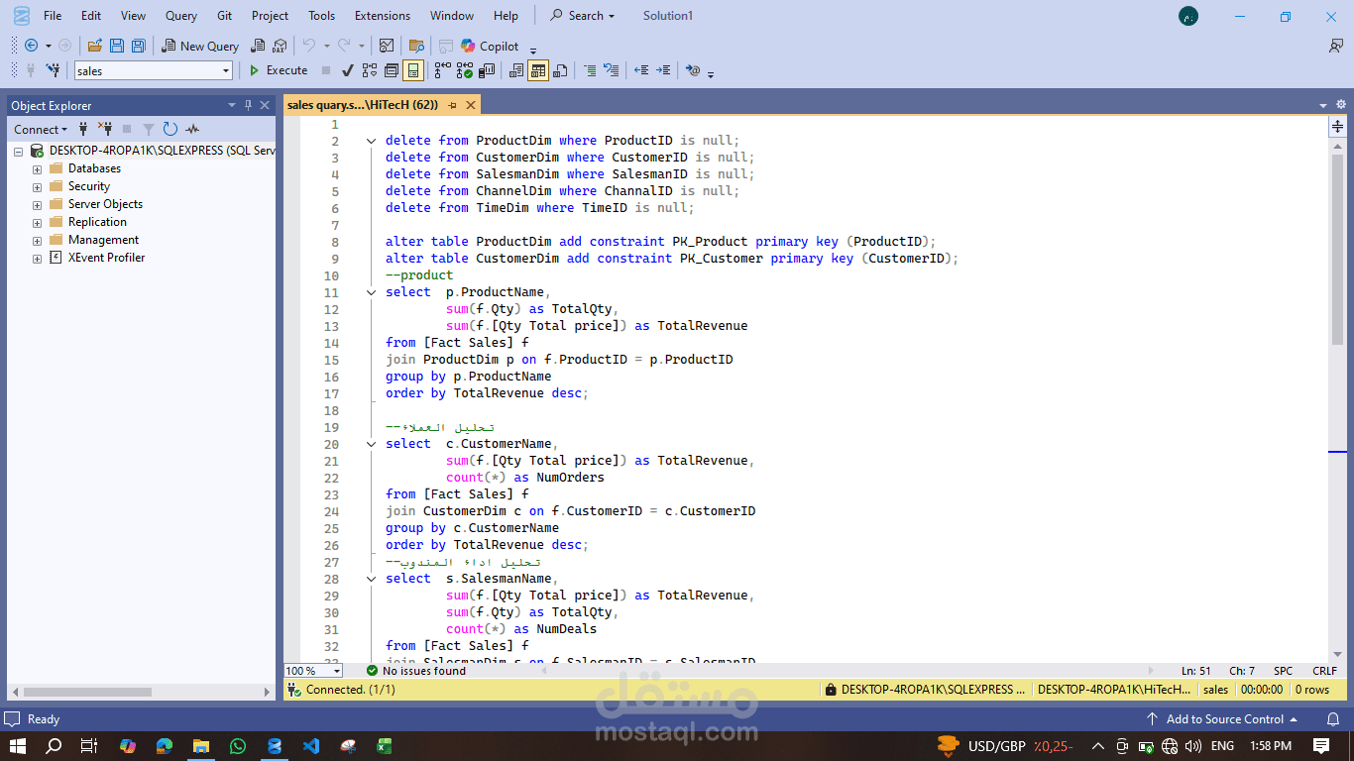Parse the query with the checkmark icon
This screenshot has height=761, width=1354.
click(x=348, y=70)
